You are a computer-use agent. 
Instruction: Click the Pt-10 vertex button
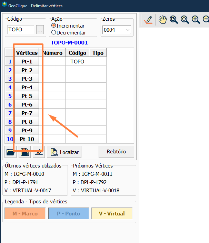(27, 139)
